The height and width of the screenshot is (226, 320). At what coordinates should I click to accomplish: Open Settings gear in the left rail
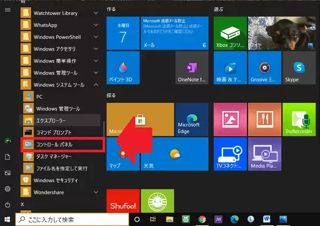coord(7,189)
